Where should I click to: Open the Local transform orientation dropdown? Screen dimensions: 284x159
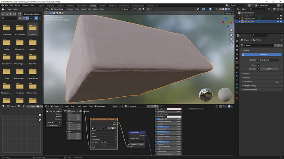[126, 9]
